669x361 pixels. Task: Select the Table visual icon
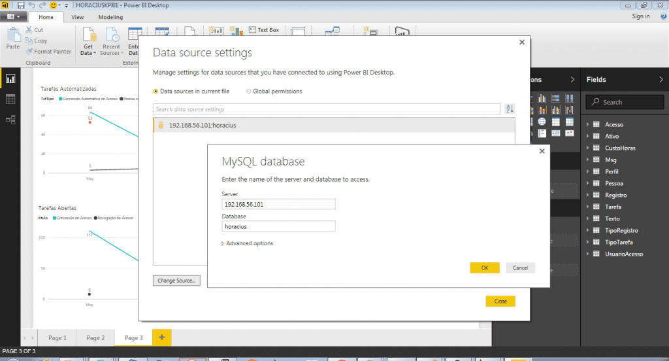(555, 122)
